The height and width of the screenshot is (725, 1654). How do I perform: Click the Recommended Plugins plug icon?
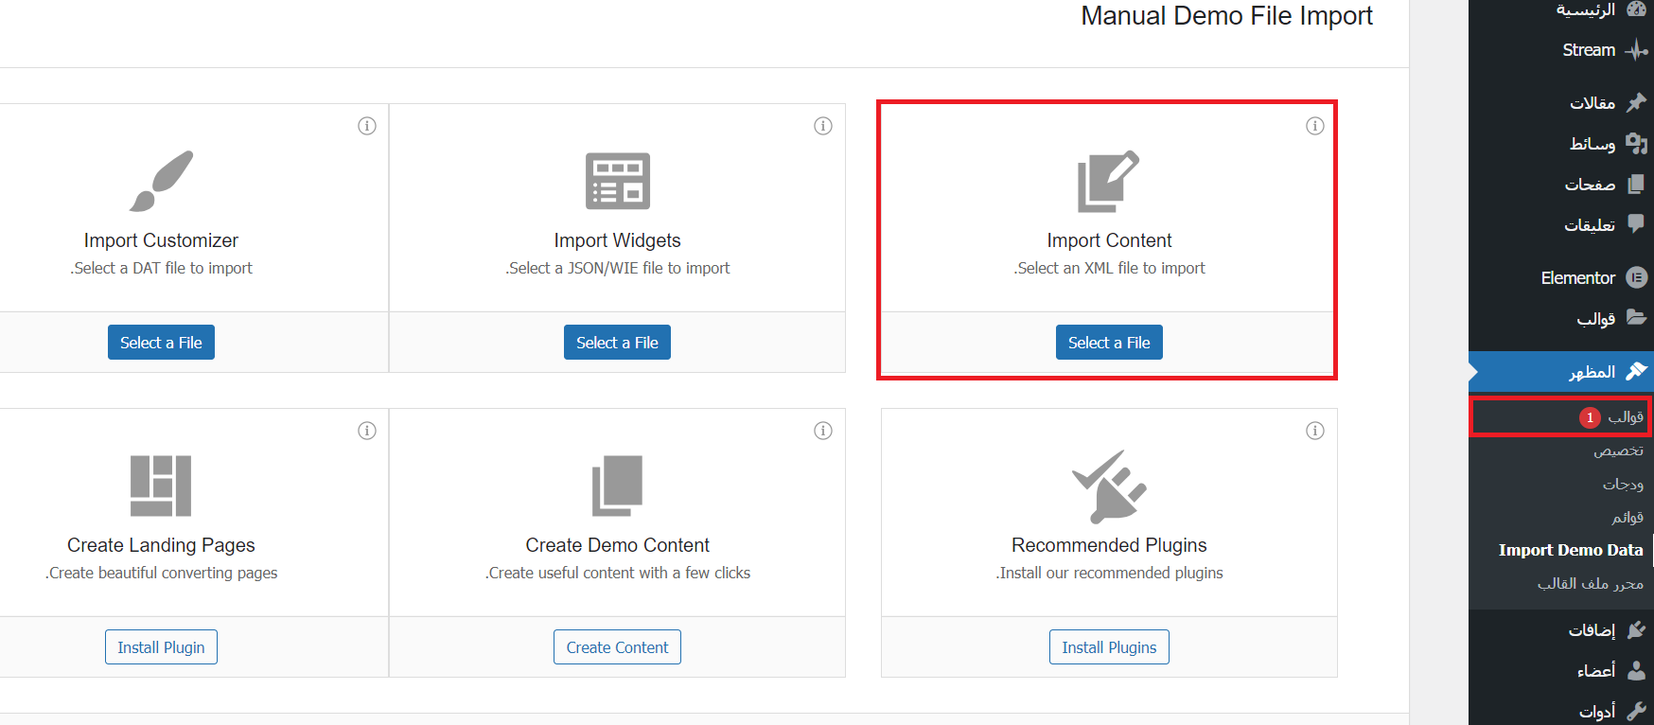pos(1108,486)
